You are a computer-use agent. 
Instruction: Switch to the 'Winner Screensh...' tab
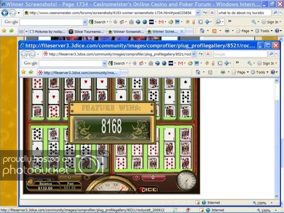click(x=126, y=32)
